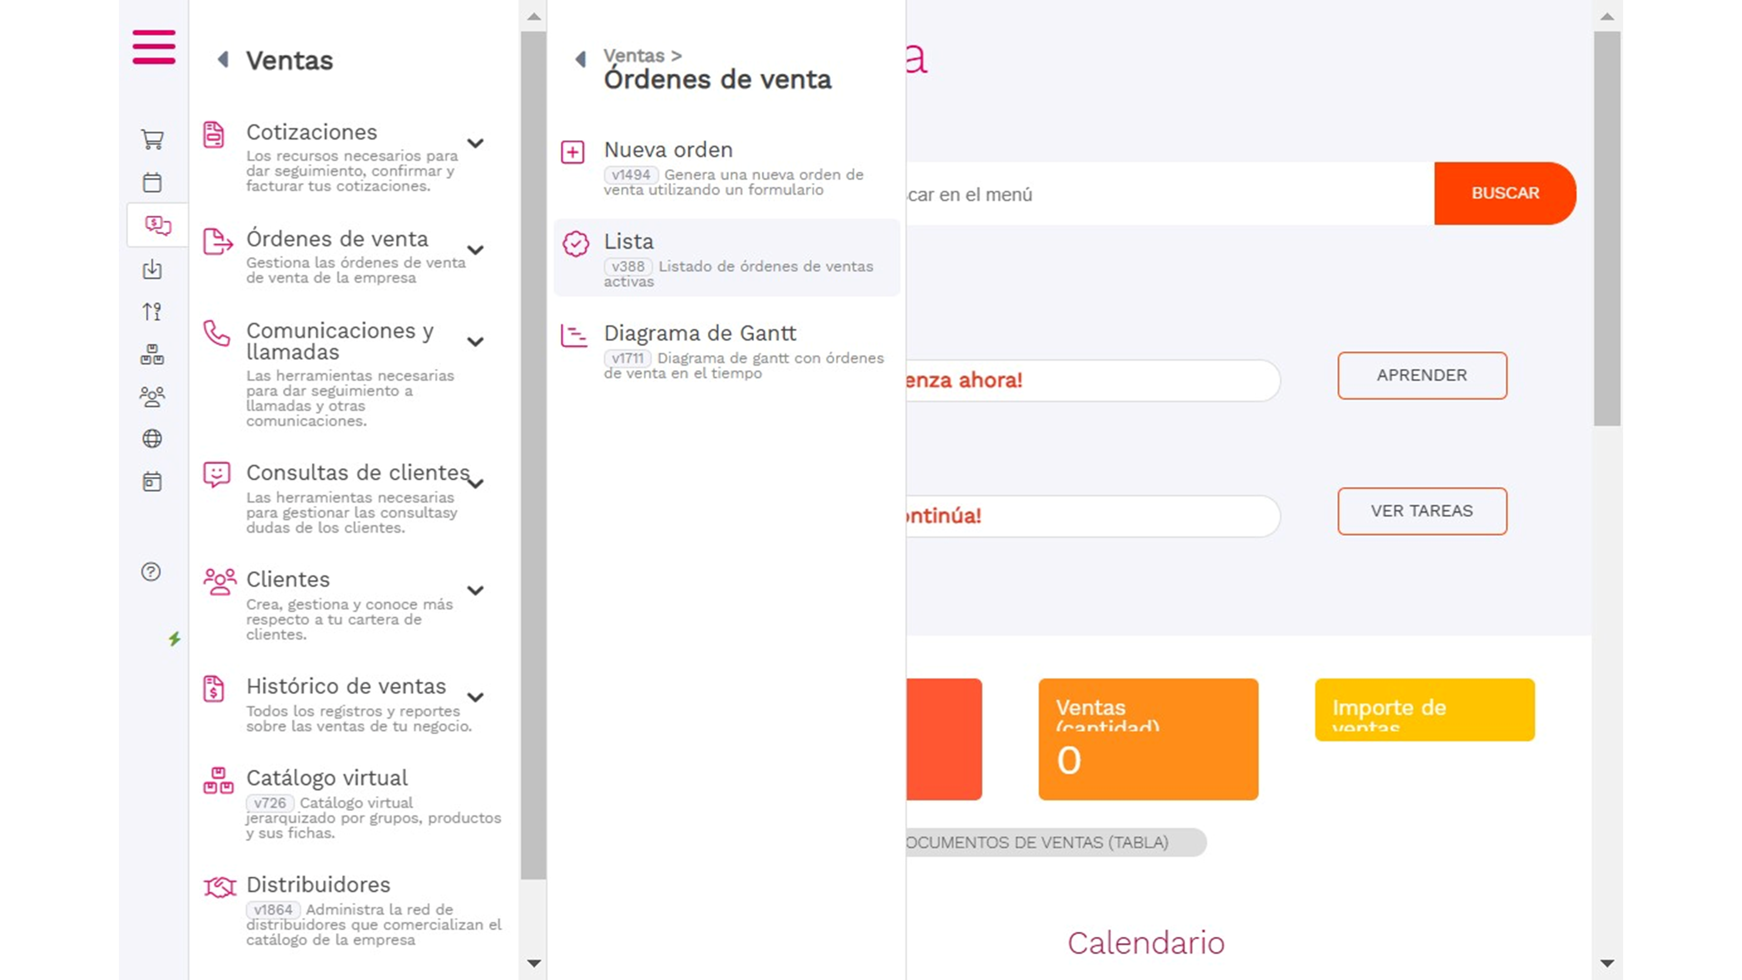
Task: Click the pink hamburger menu icon
Action: tap(153, 47)
